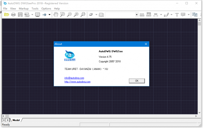The height and width of the screenshot is (128, 203).
Task: Open the dropdown arrow beside the export icon
Action: click(32, 15)
